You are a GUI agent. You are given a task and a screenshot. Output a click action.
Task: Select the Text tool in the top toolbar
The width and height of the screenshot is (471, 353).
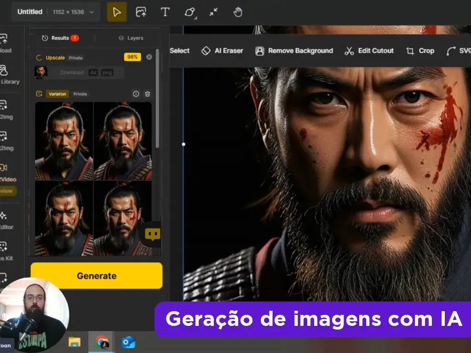coord(165,12)
